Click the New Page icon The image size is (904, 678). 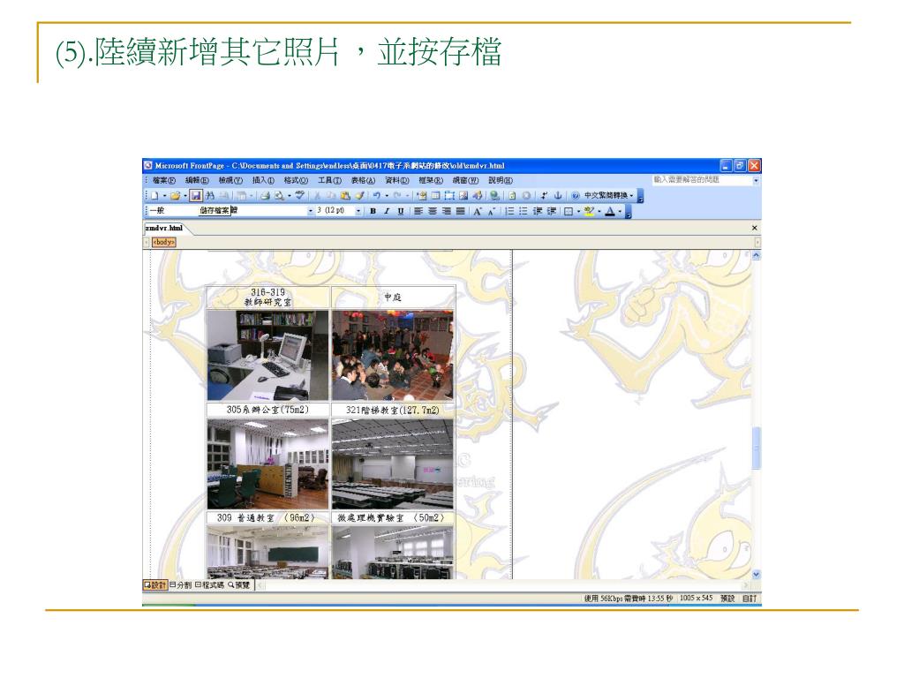[x=154, y=195]
